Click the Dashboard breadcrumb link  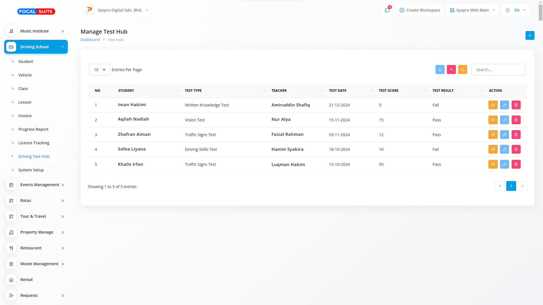pyautogui.click(x=90, y=40)
